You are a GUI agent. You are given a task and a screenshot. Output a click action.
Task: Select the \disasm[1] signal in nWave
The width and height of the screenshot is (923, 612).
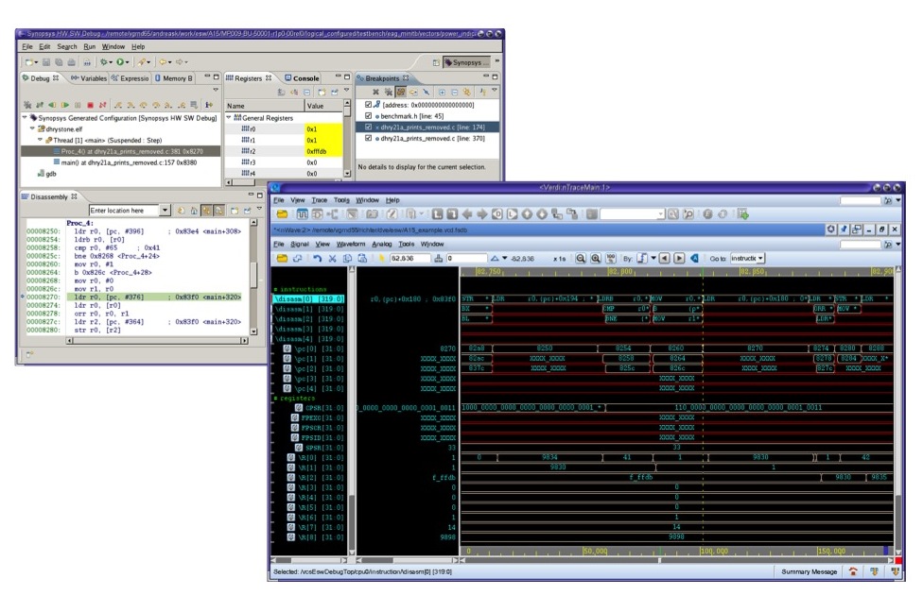click(308, 309)
